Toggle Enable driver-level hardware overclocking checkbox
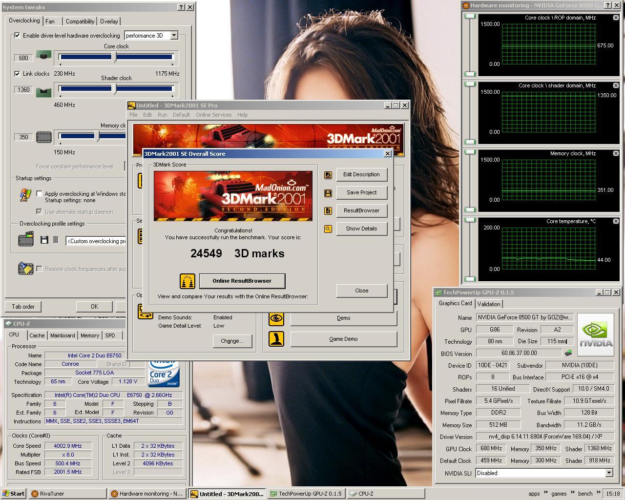The width and height of the screenshot is (625, 500). [18, 36]
